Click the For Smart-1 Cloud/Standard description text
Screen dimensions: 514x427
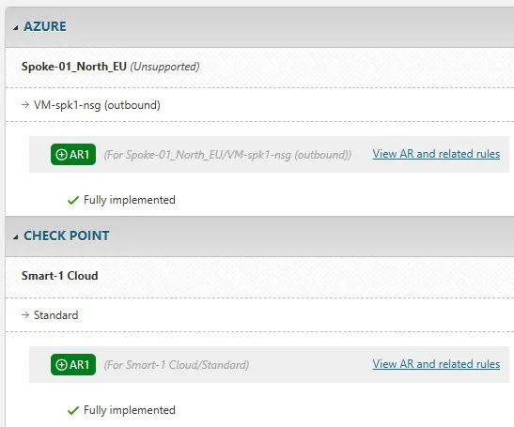pos(177,365)
